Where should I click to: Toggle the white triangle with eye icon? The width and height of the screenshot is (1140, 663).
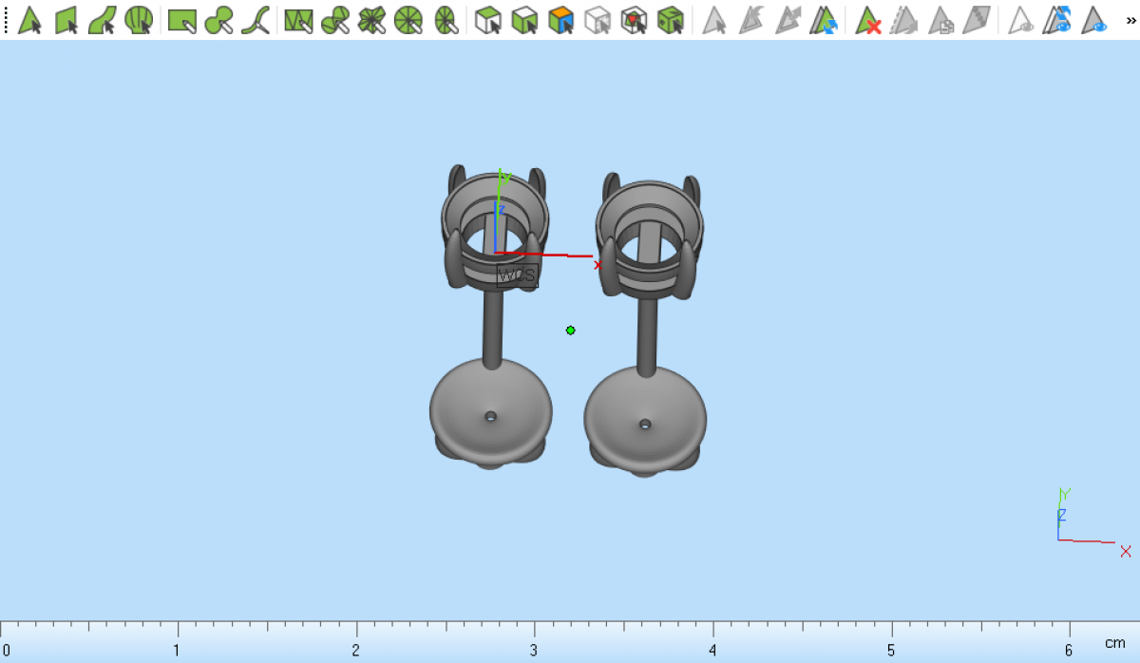(x=1020, y=20)
